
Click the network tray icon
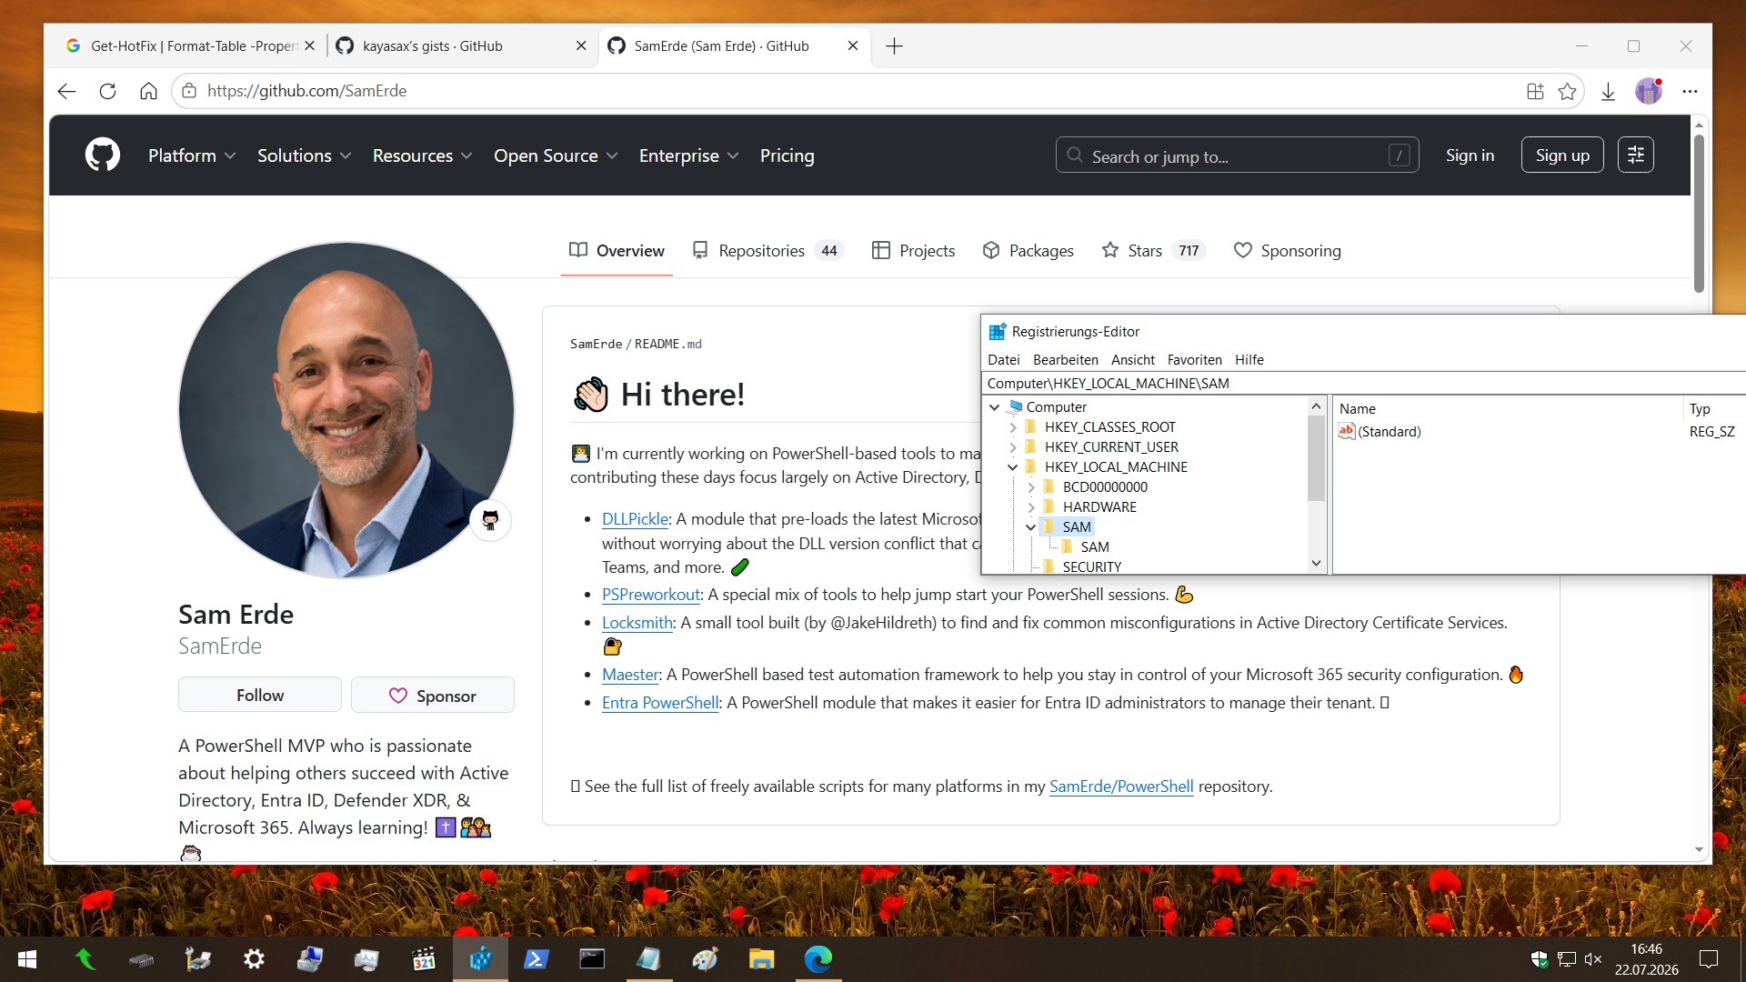(1566, 959)
